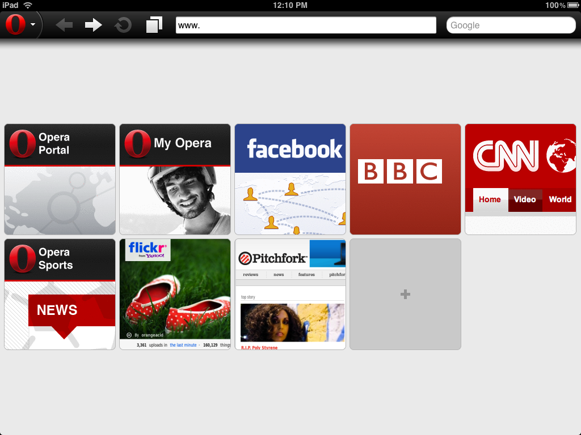The image size is (581, 435).
Task: Open the Facebook Speed Dial thumbnail
Action: 290,179
